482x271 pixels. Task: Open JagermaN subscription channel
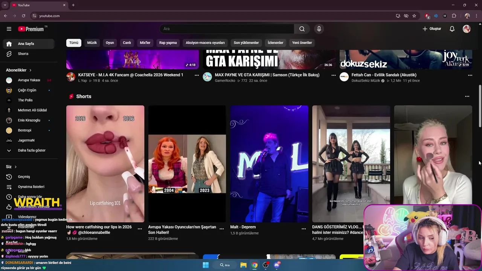pyautogui.click(x=29, y=140)
